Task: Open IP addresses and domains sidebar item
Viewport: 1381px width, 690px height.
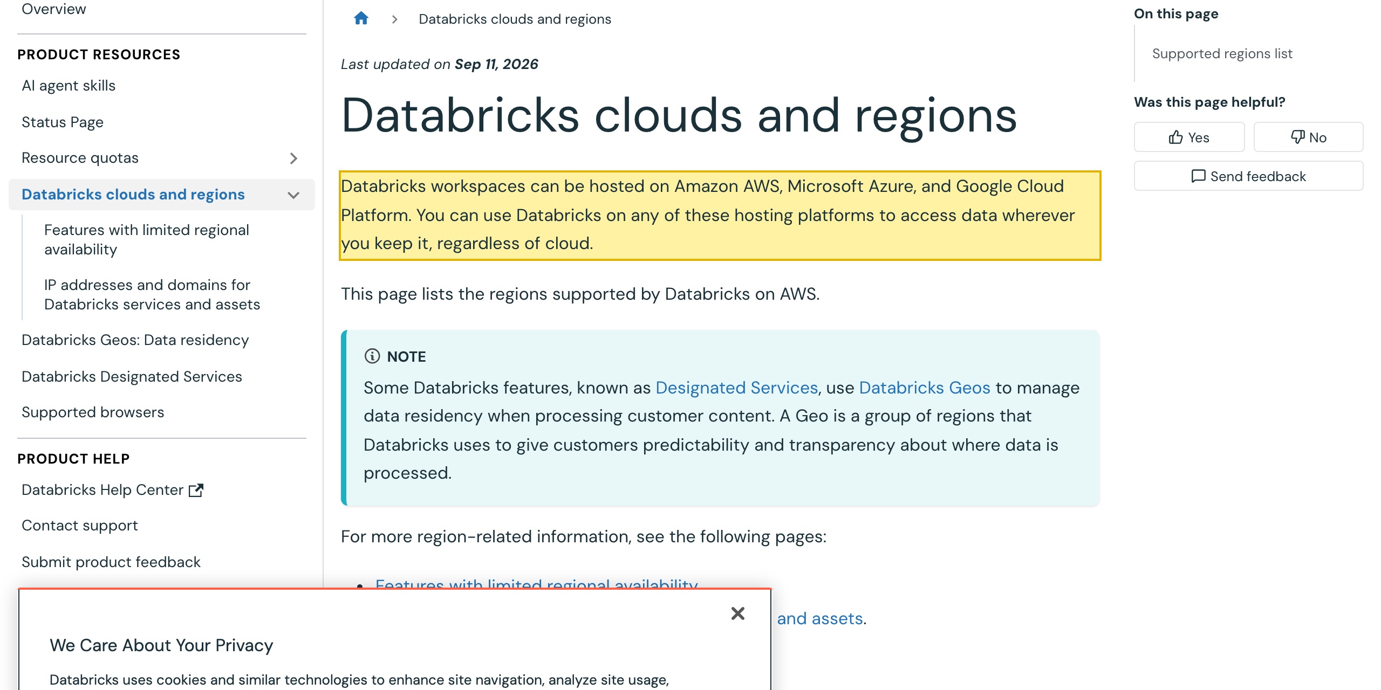Action: click(x=152, y=295)
